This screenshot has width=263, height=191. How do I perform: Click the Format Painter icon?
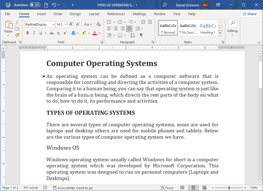tap(17, 35)
